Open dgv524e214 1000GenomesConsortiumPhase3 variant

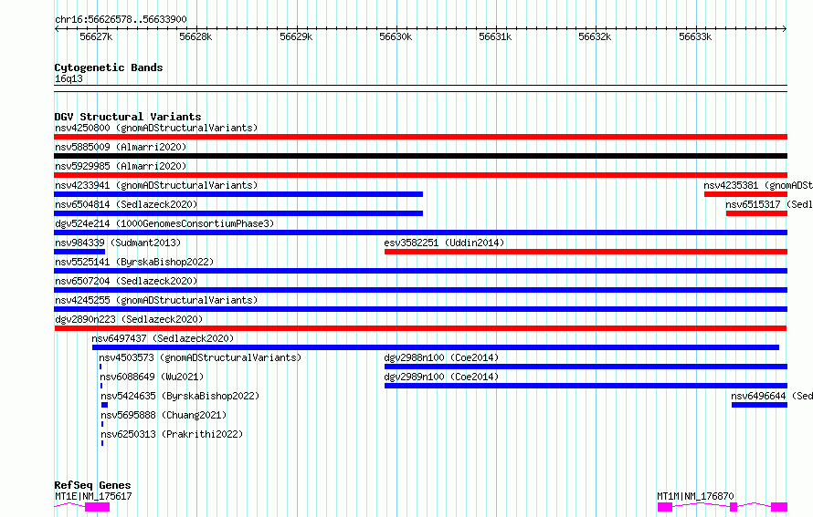(164, 223)
